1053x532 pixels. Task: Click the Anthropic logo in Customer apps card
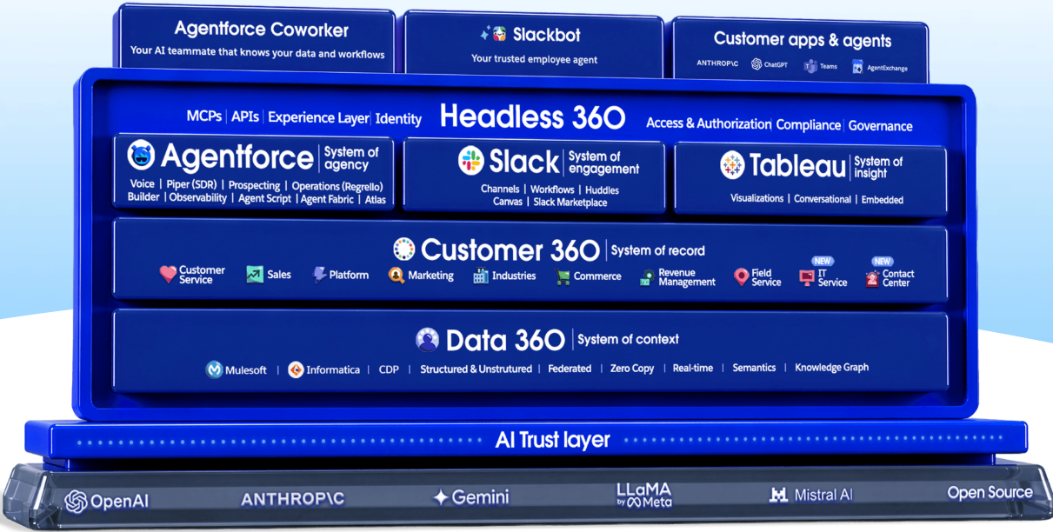pyautogui.click(x=717, y=63)
